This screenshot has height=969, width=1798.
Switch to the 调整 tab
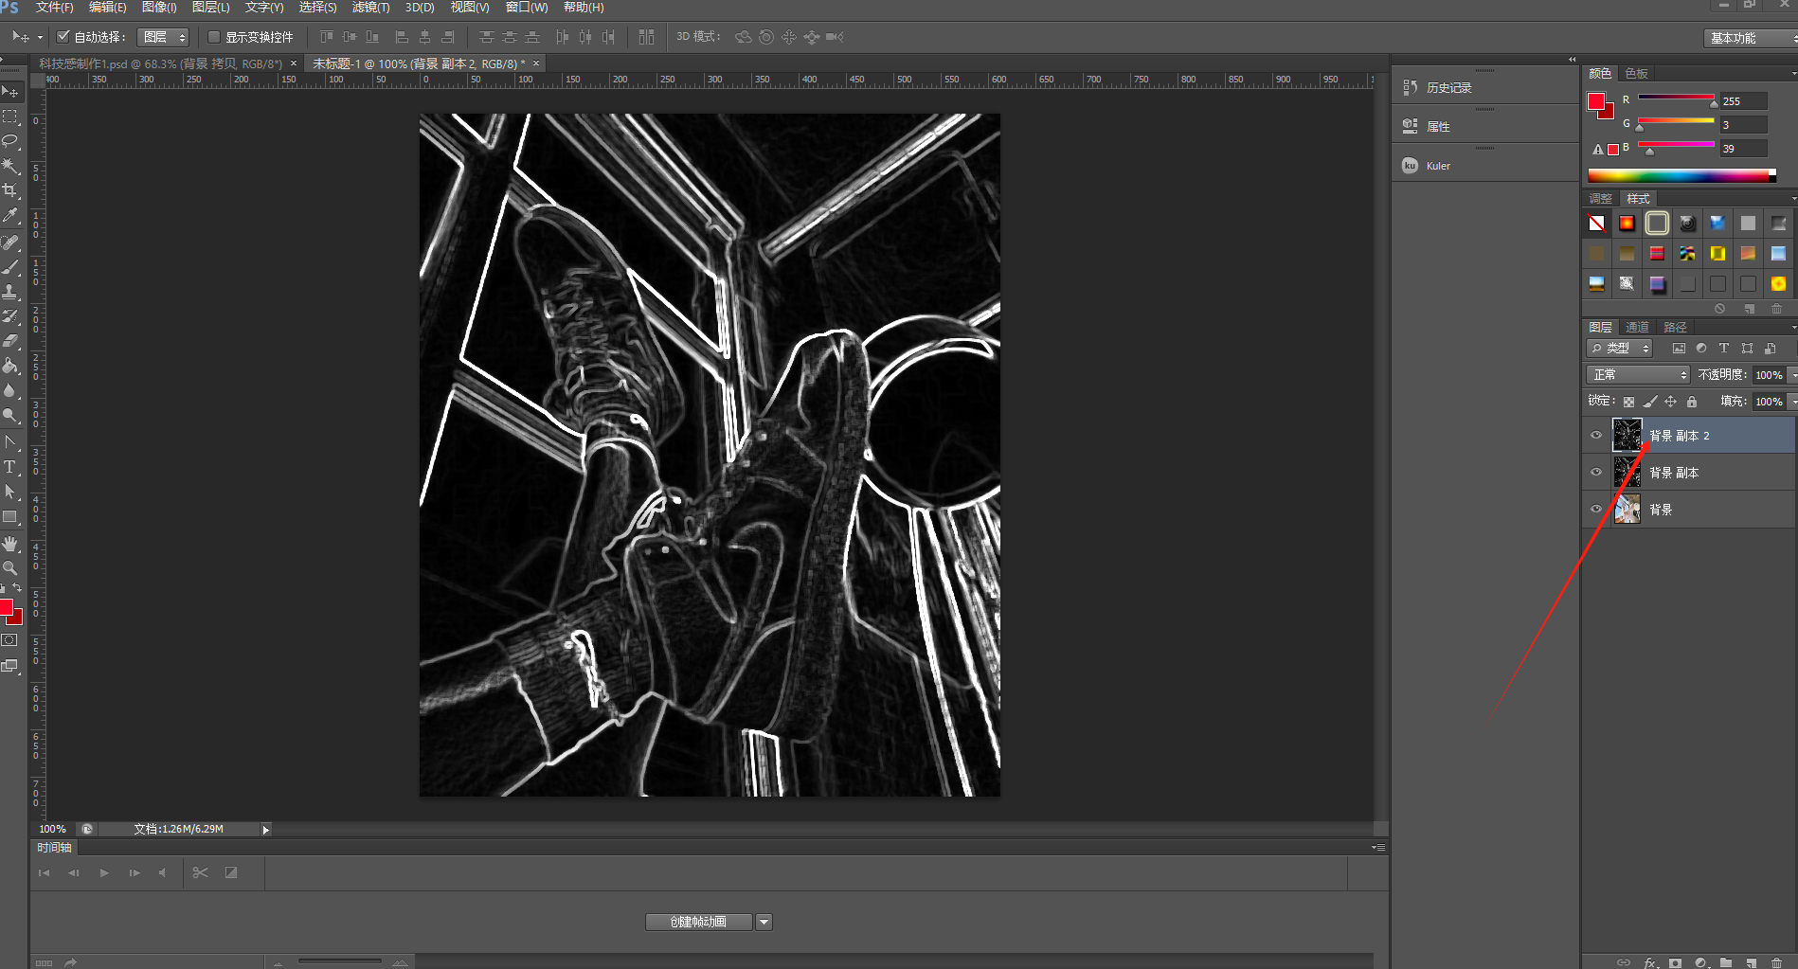[x=1600, y=198]
